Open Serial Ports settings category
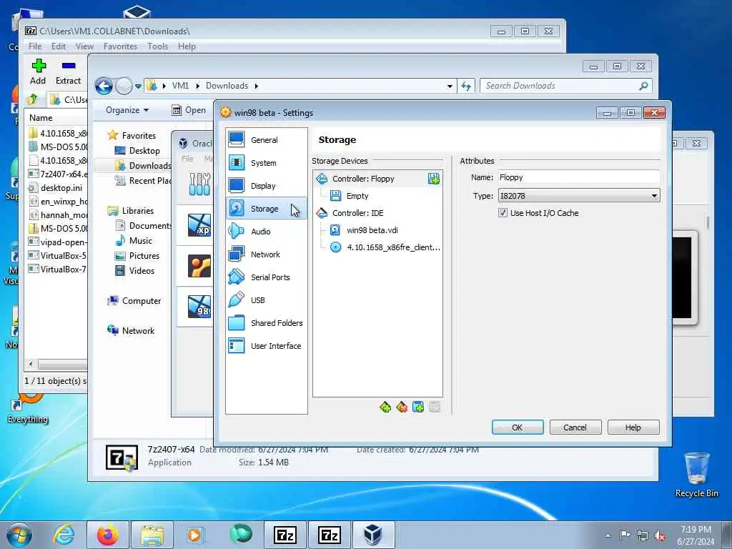Image resolution: width=732 pixels, height=549 pixels. click(x=266, y=277)
